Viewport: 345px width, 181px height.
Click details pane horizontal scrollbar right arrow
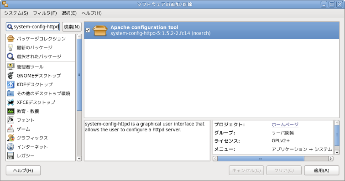click(330, 159)
